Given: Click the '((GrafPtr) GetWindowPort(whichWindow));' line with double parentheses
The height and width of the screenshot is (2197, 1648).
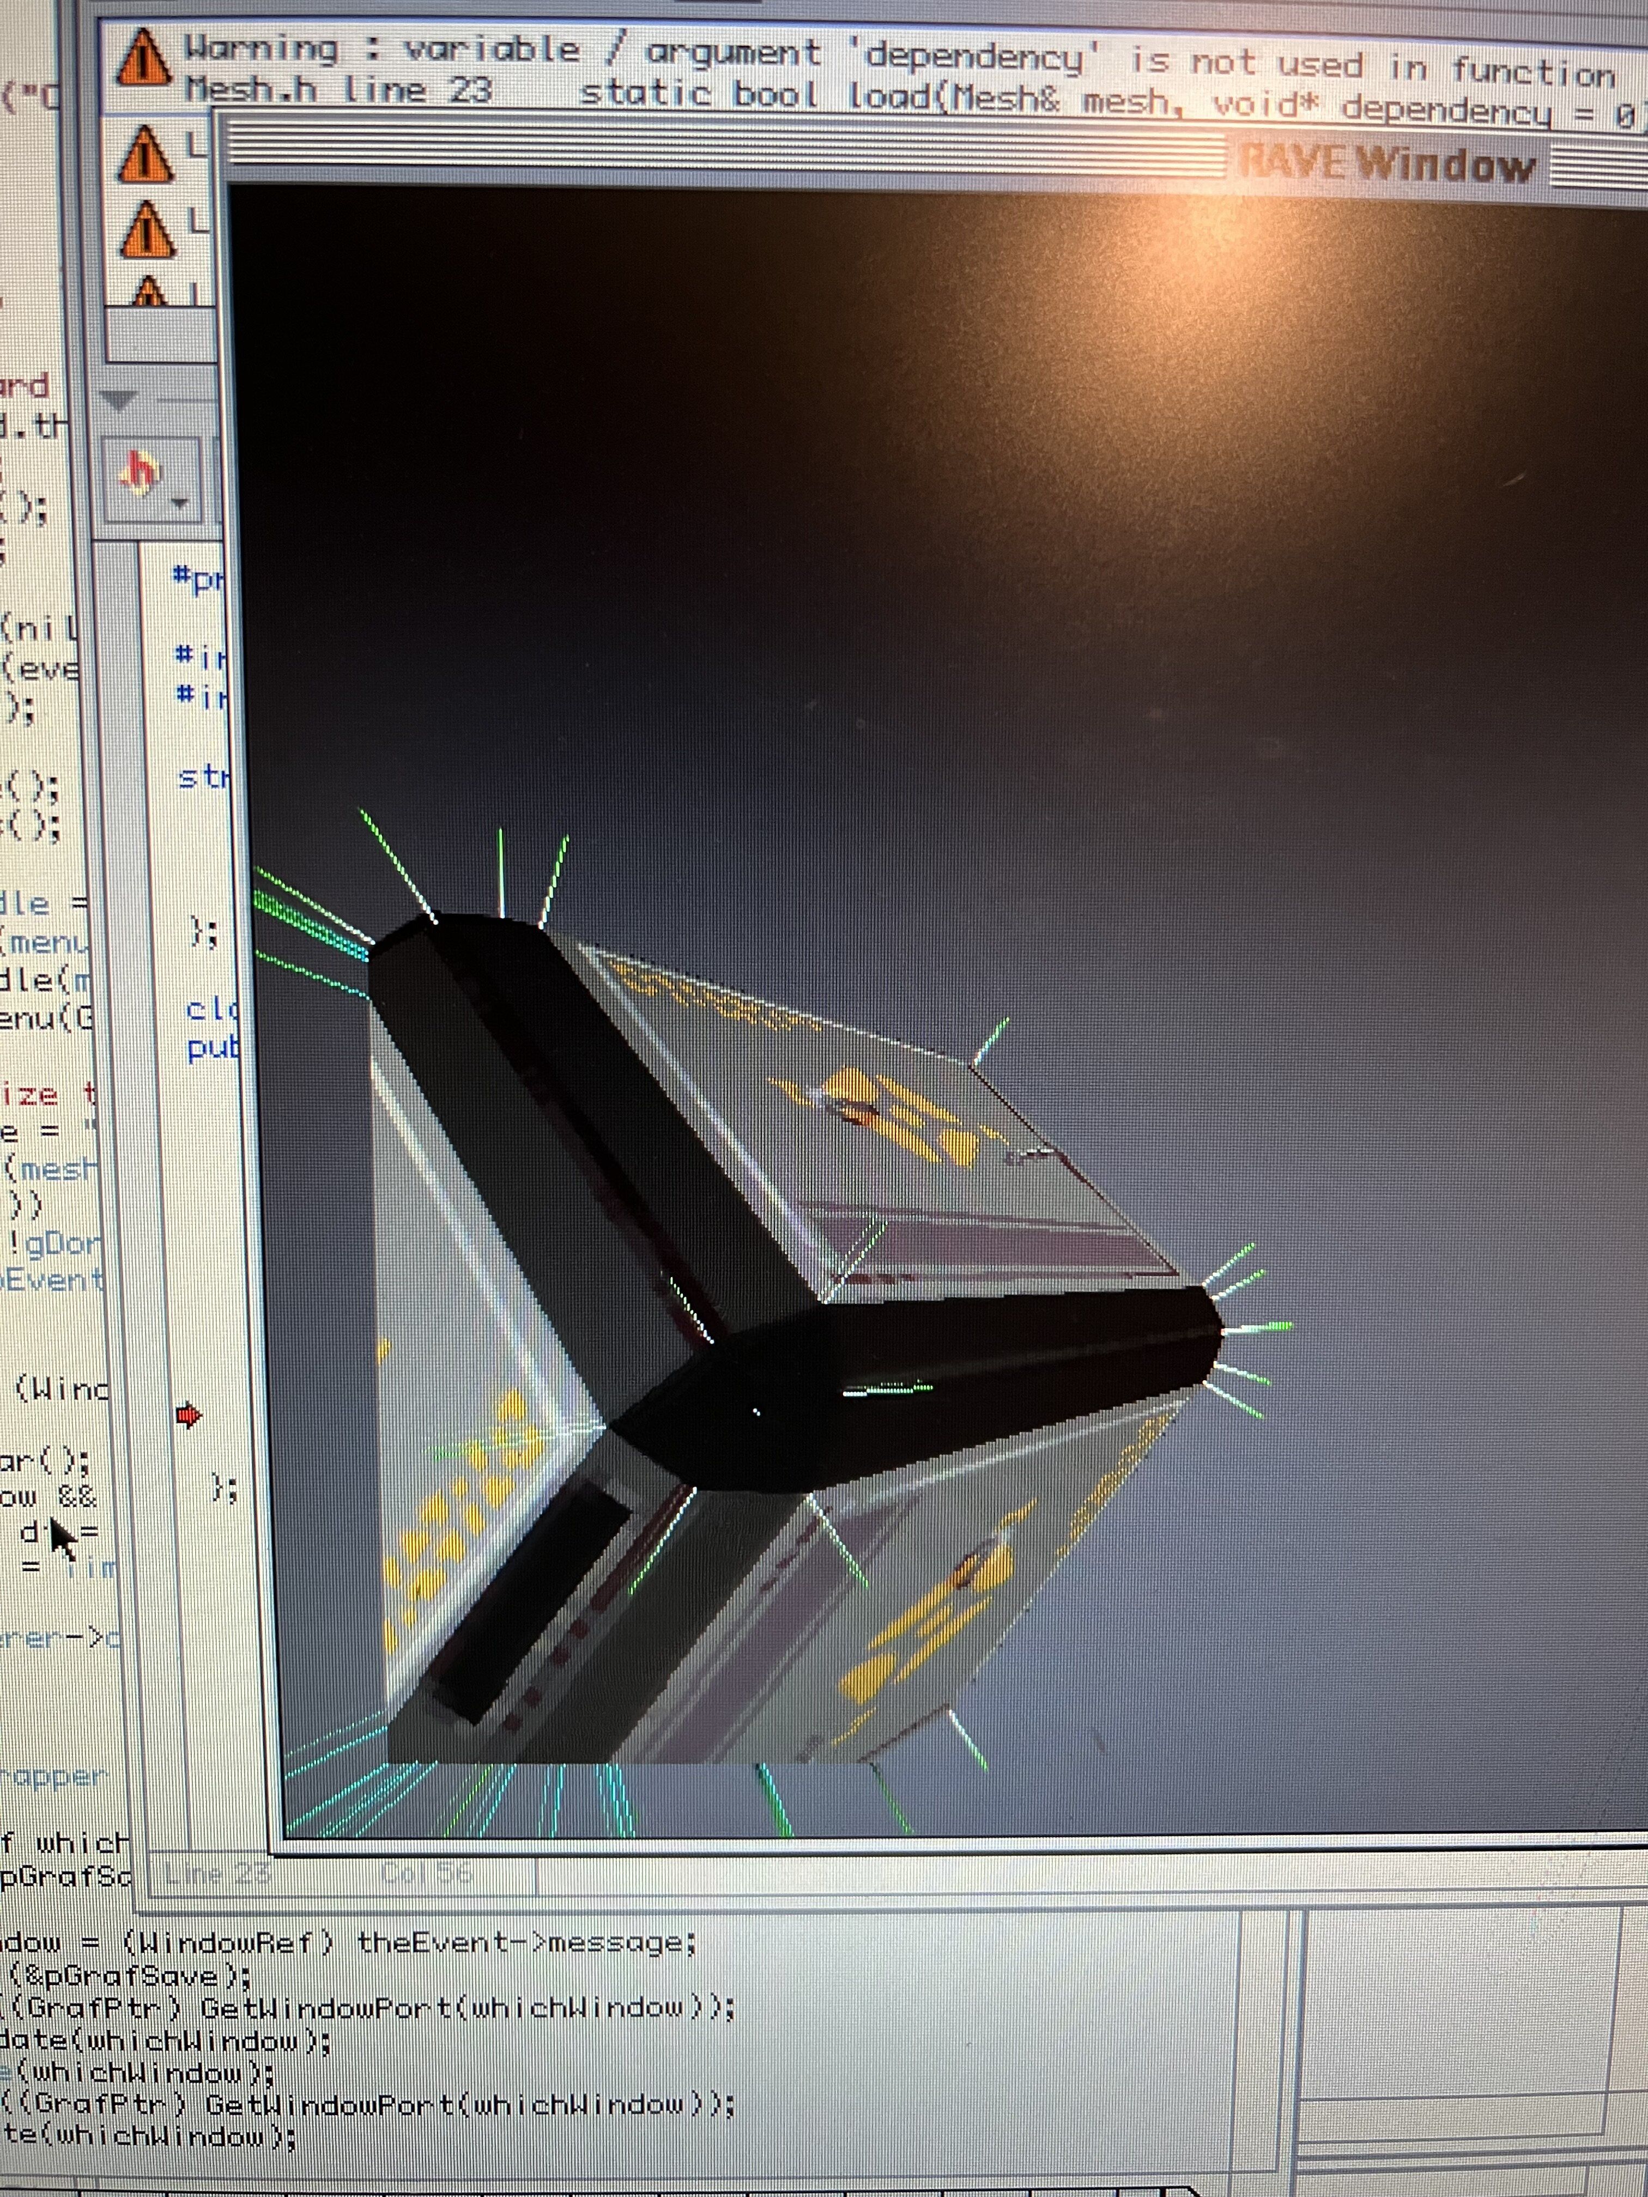Looking at the screenshot, I should (367, 2104).
